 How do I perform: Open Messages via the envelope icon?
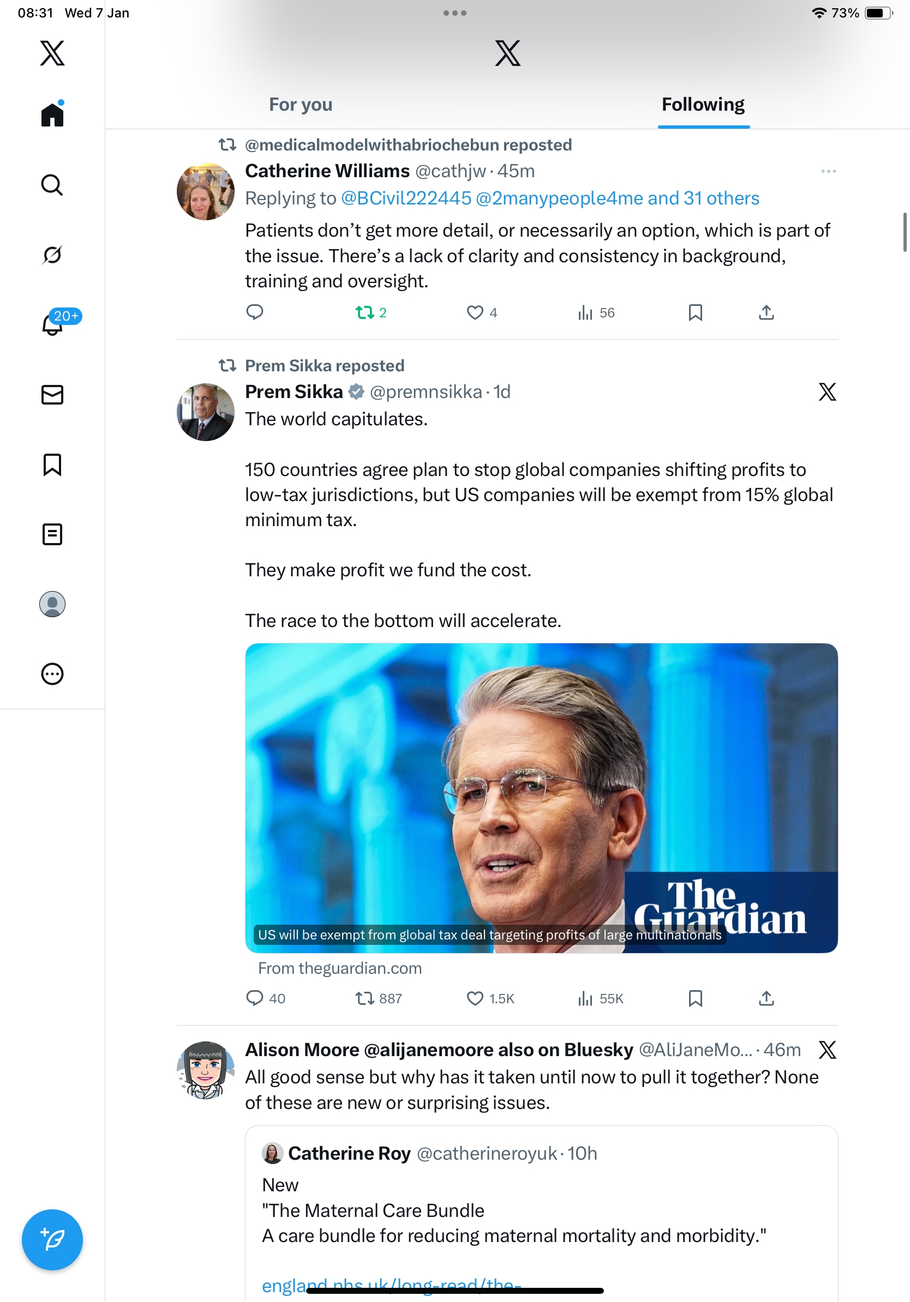coord(52,395)
